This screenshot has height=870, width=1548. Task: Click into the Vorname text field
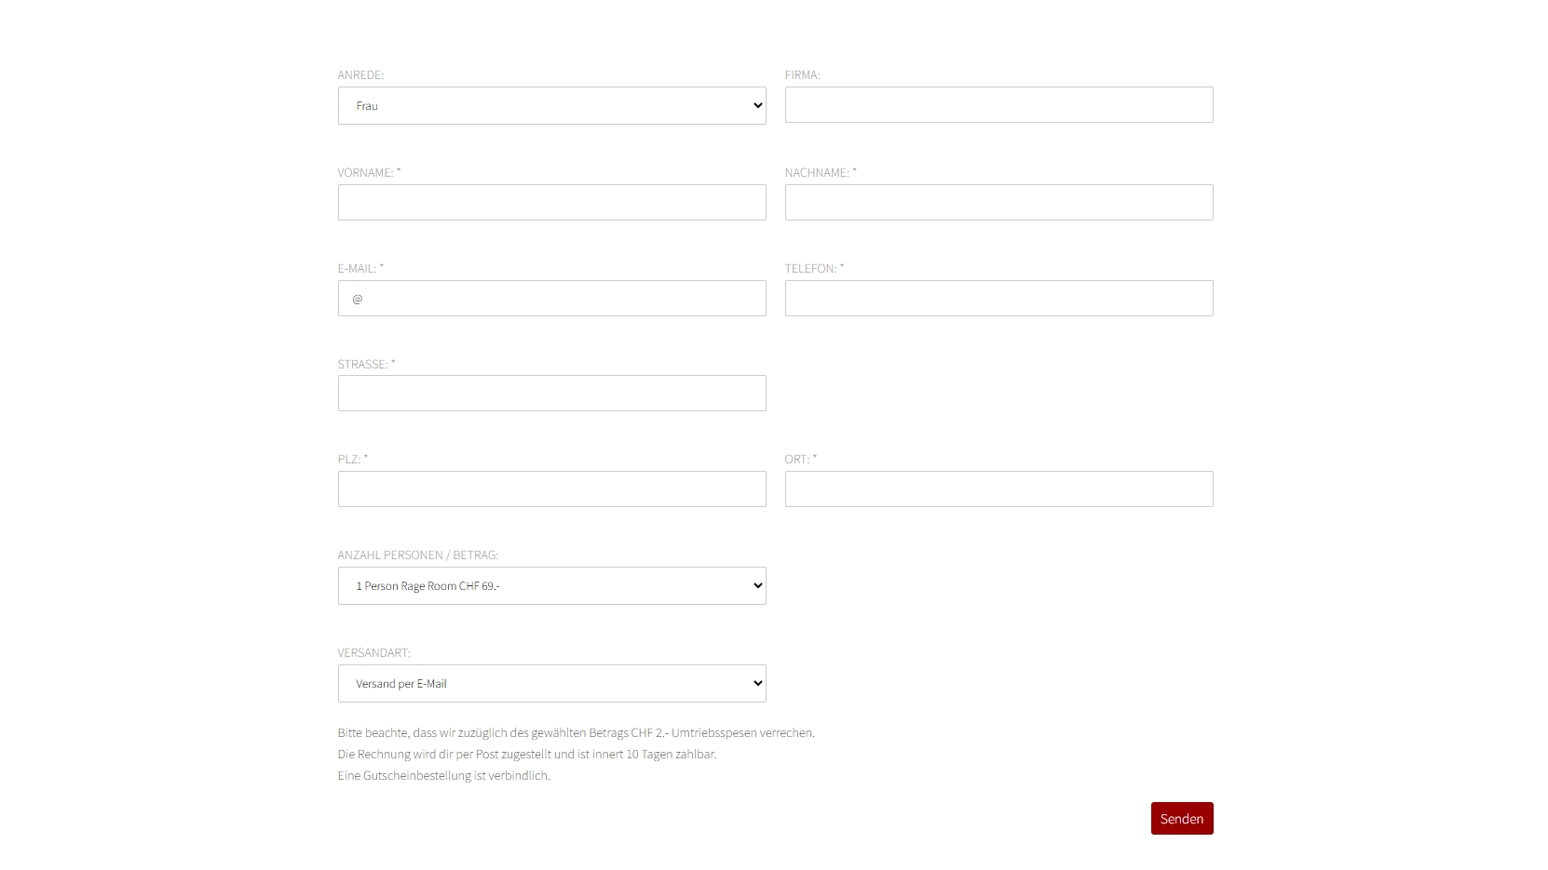coord(551,202)
